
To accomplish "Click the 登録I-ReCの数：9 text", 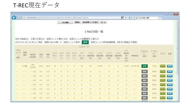I will click(53, 42).
